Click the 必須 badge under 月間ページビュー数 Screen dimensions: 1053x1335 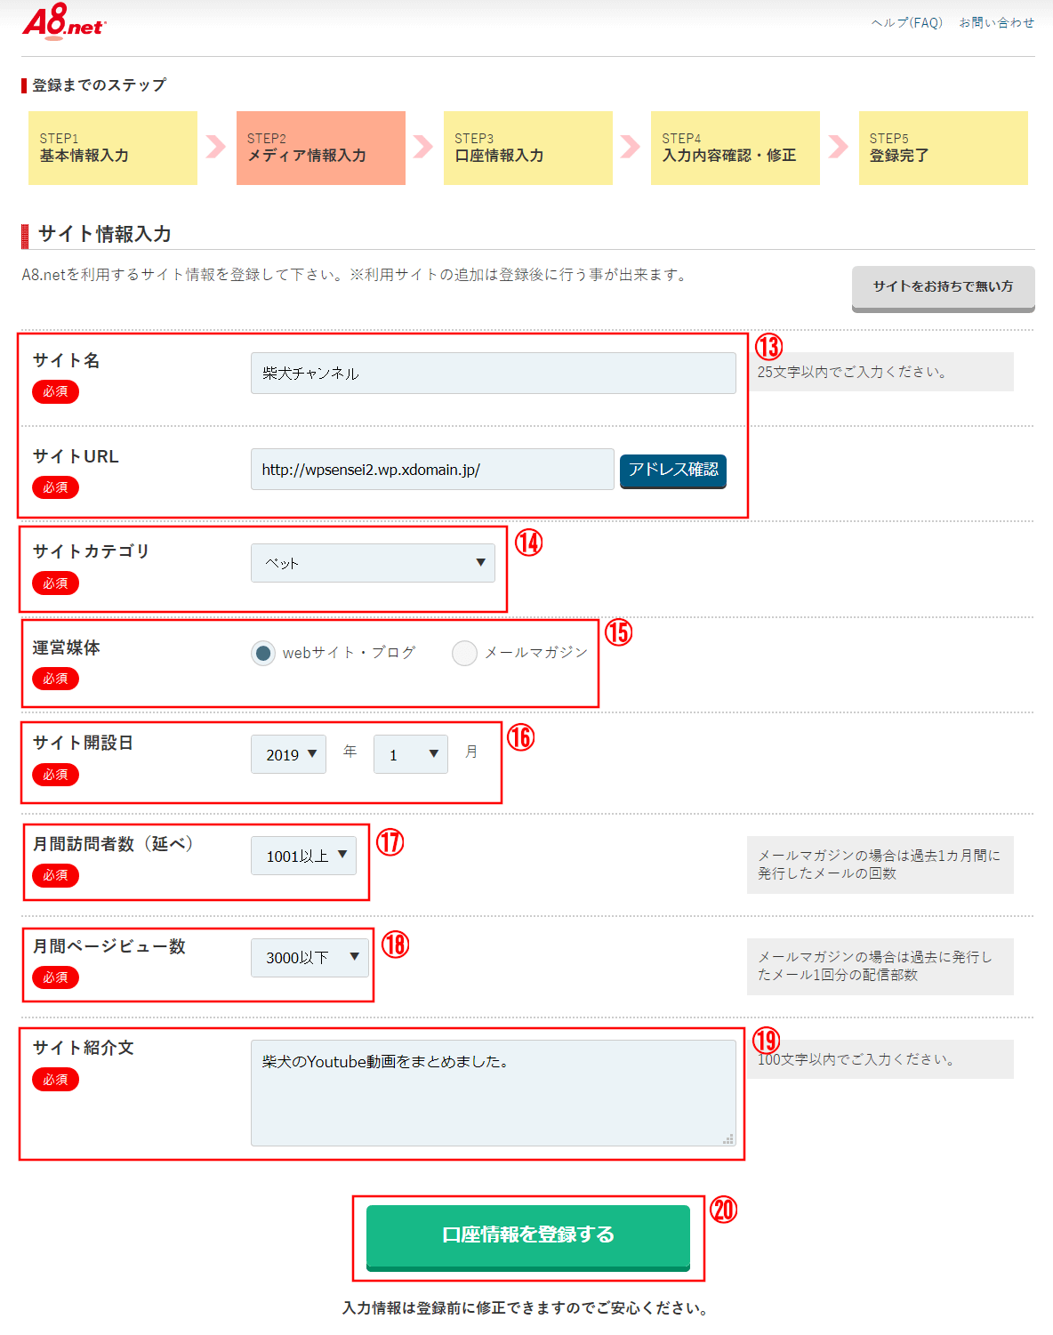click(x=55, y=977)
